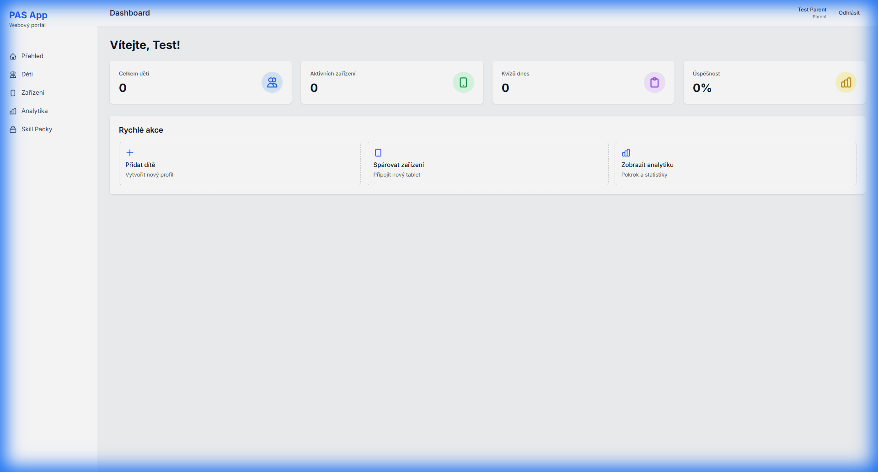Screen dimensions: 878x472
Task: Open Skill Packy section
Action: [48, 129]
